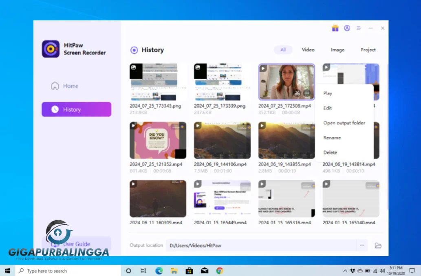The width and height of the screenshot is (421, 276).
Task: Switch to the Project tab
Action: [368, 49]
